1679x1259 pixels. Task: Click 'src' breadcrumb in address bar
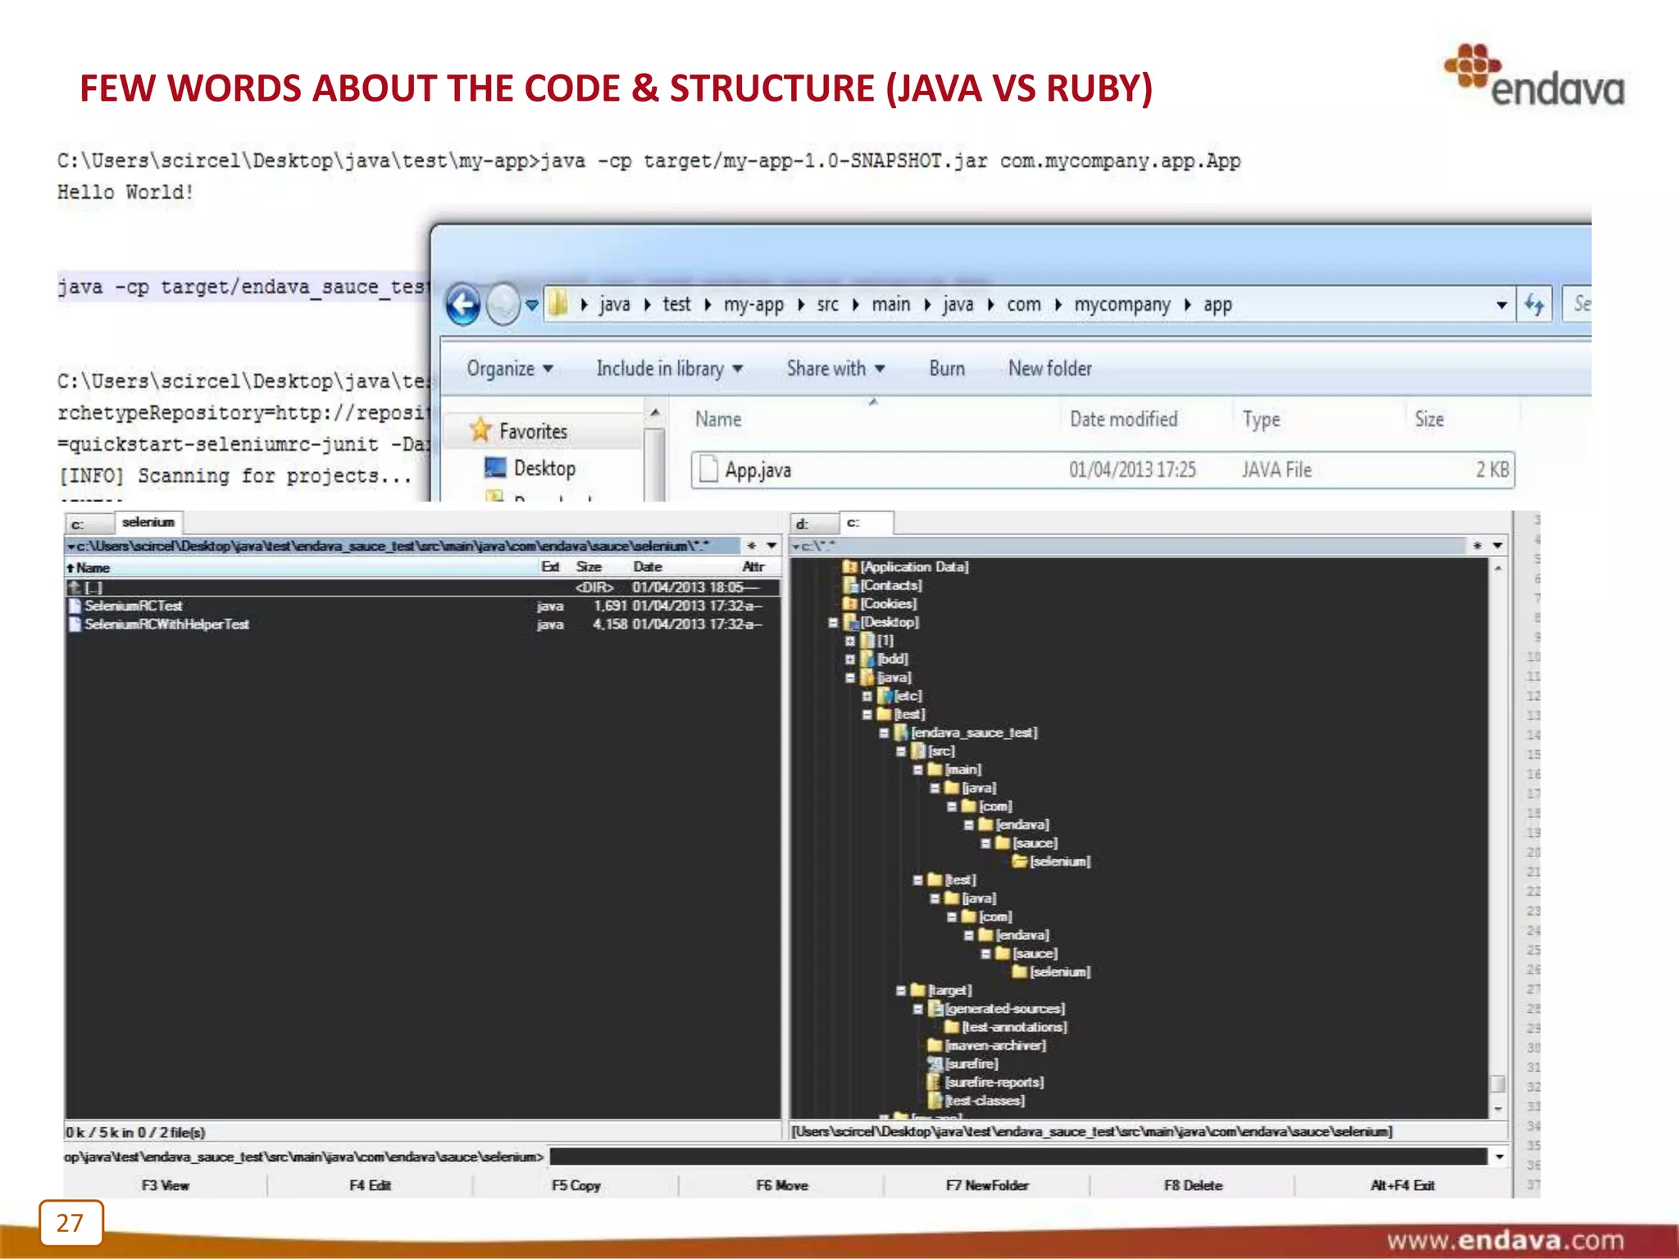pyautogui.click(x=827, y=305)
